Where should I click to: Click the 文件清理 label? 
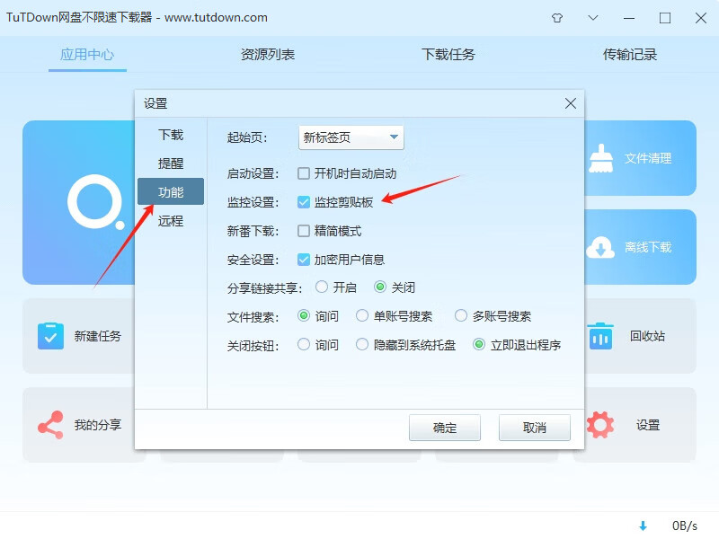click(x=648, y=159)
